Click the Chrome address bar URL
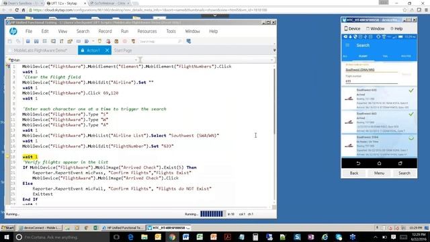Viewport: 430px width, 242px height. 150,10
